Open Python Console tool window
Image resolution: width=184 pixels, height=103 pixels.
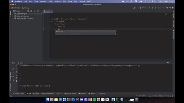pyautogui.click(x=70, y=94)
